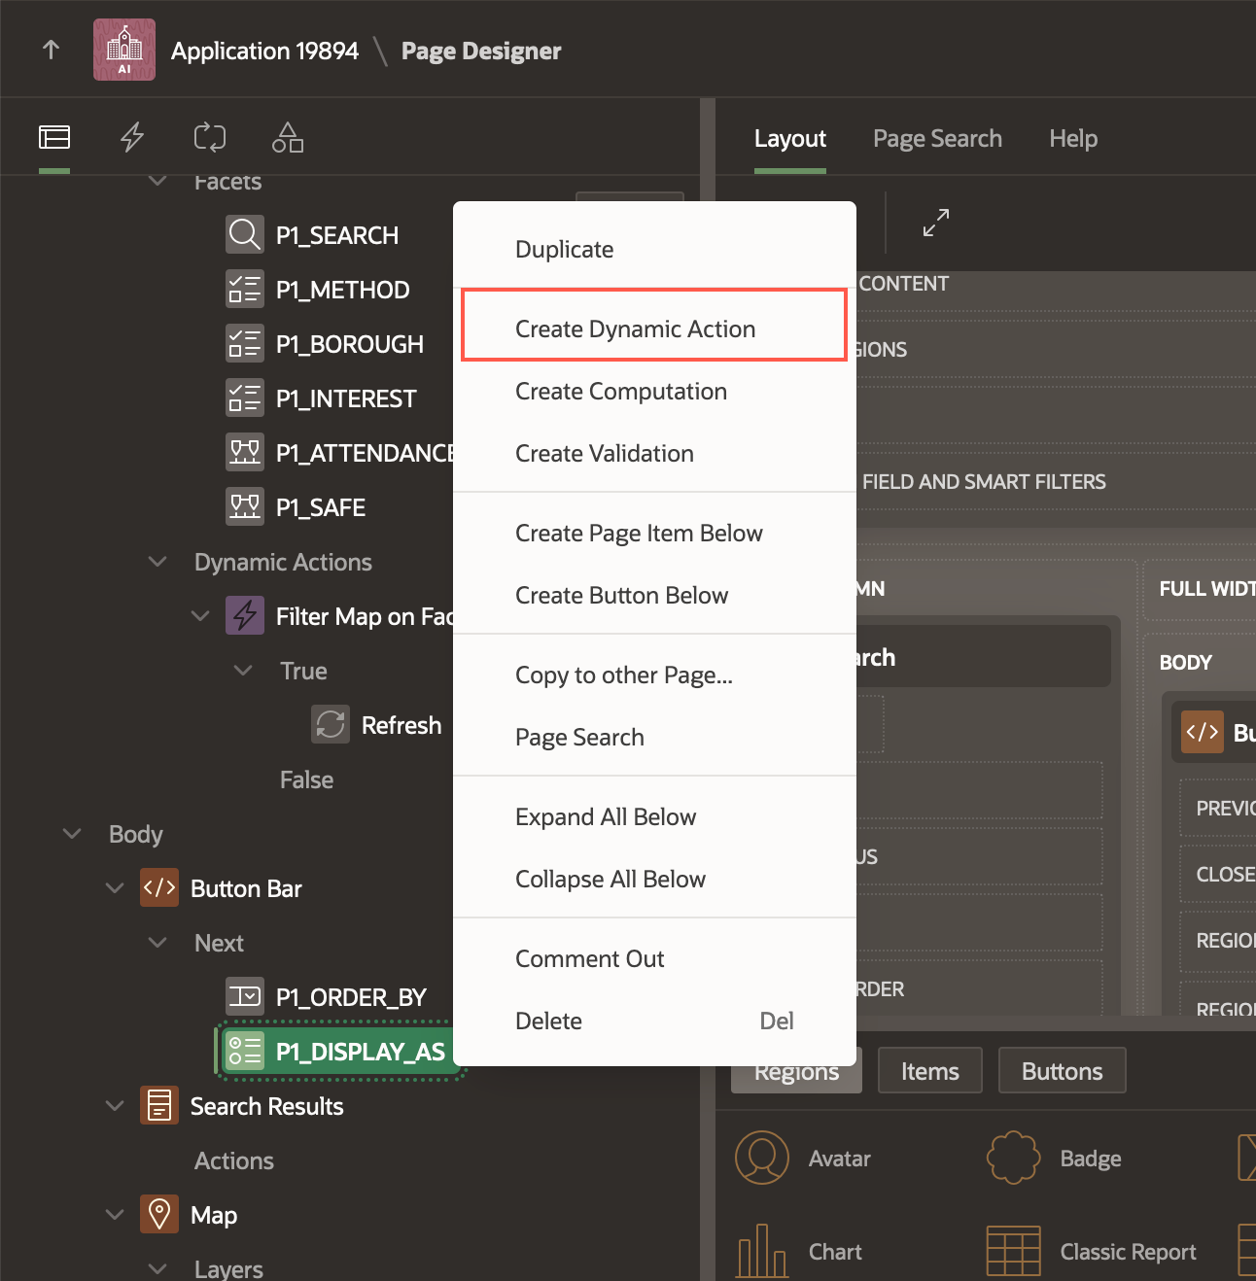Click the up arrow navigation icon
Image resolution: width=1256 pixels, height=1281 pixels.
pos(52,50)
